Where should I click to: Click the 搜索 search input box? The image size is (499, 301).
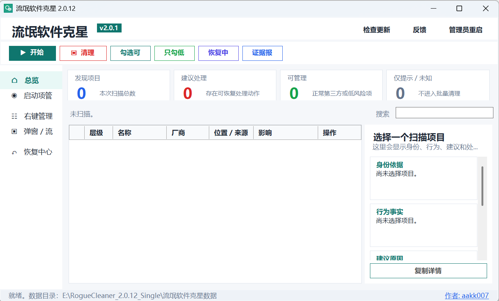point(444,113)
